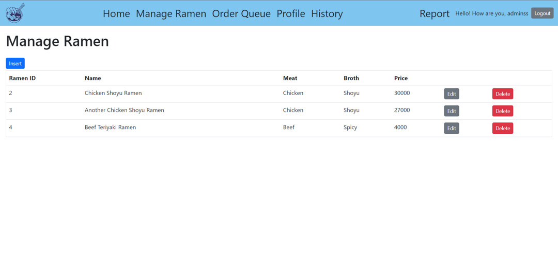Image resolution: width=558 pixels, height=268 pixels.
Task: Edit Another Chicken Shoyu Ramen
Action: (x=451, y=111)
